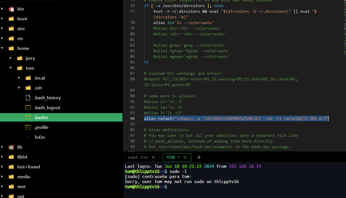This screenshot has height=198, width=346.
Task: Click the IP address 192.168.18.19 in terminal
Action: [245, 166]
